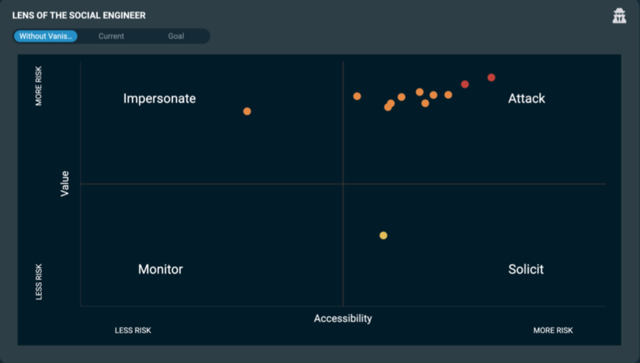Click the 'Accessibility' x-axis label

tap(343, 319)
